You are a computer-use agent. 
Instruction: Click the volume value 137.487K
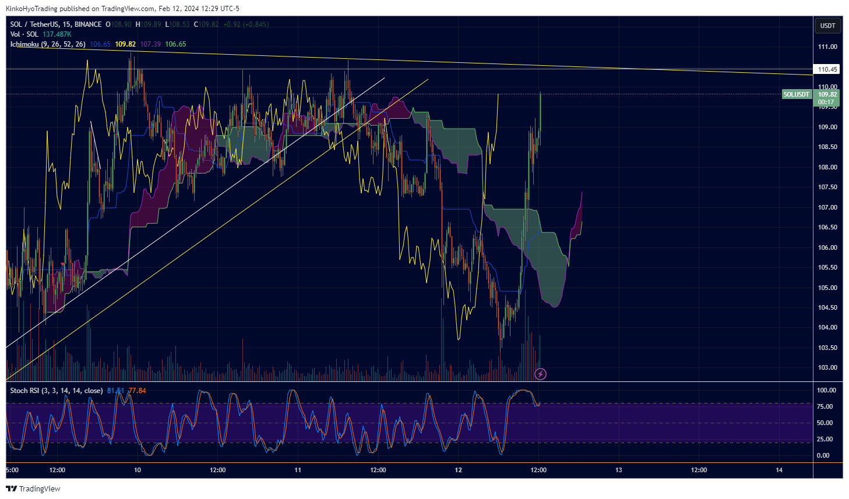tap(57, 34)
